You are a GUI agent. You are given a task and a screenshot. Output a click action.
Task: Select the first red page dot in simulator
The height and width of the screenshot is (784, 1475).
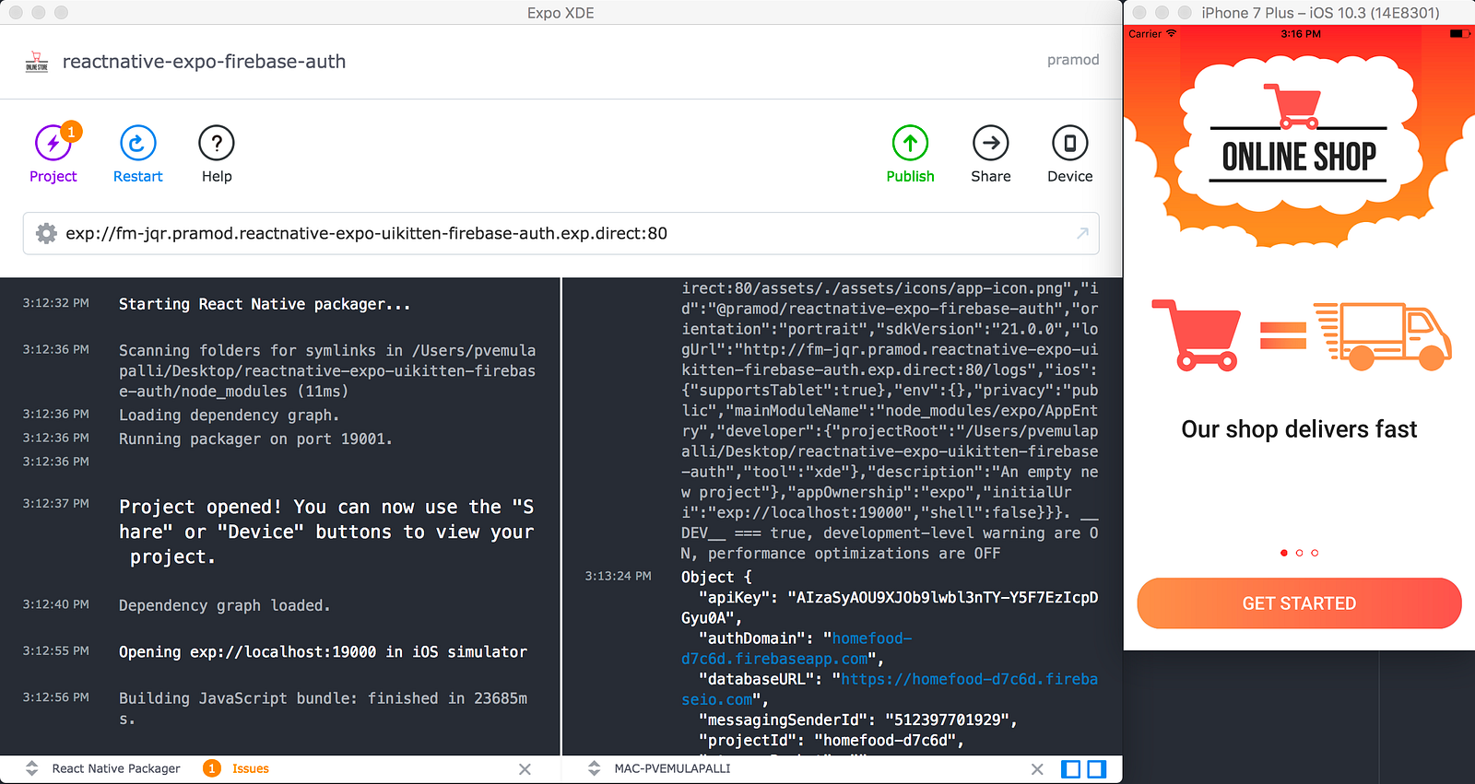point(1284,553)
